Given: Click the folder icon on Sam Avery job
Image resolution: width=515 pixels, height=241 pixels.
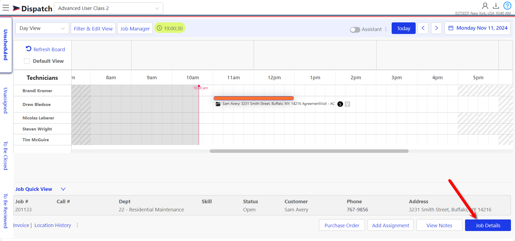Looking at the screenshot, I should coord(218,104).
